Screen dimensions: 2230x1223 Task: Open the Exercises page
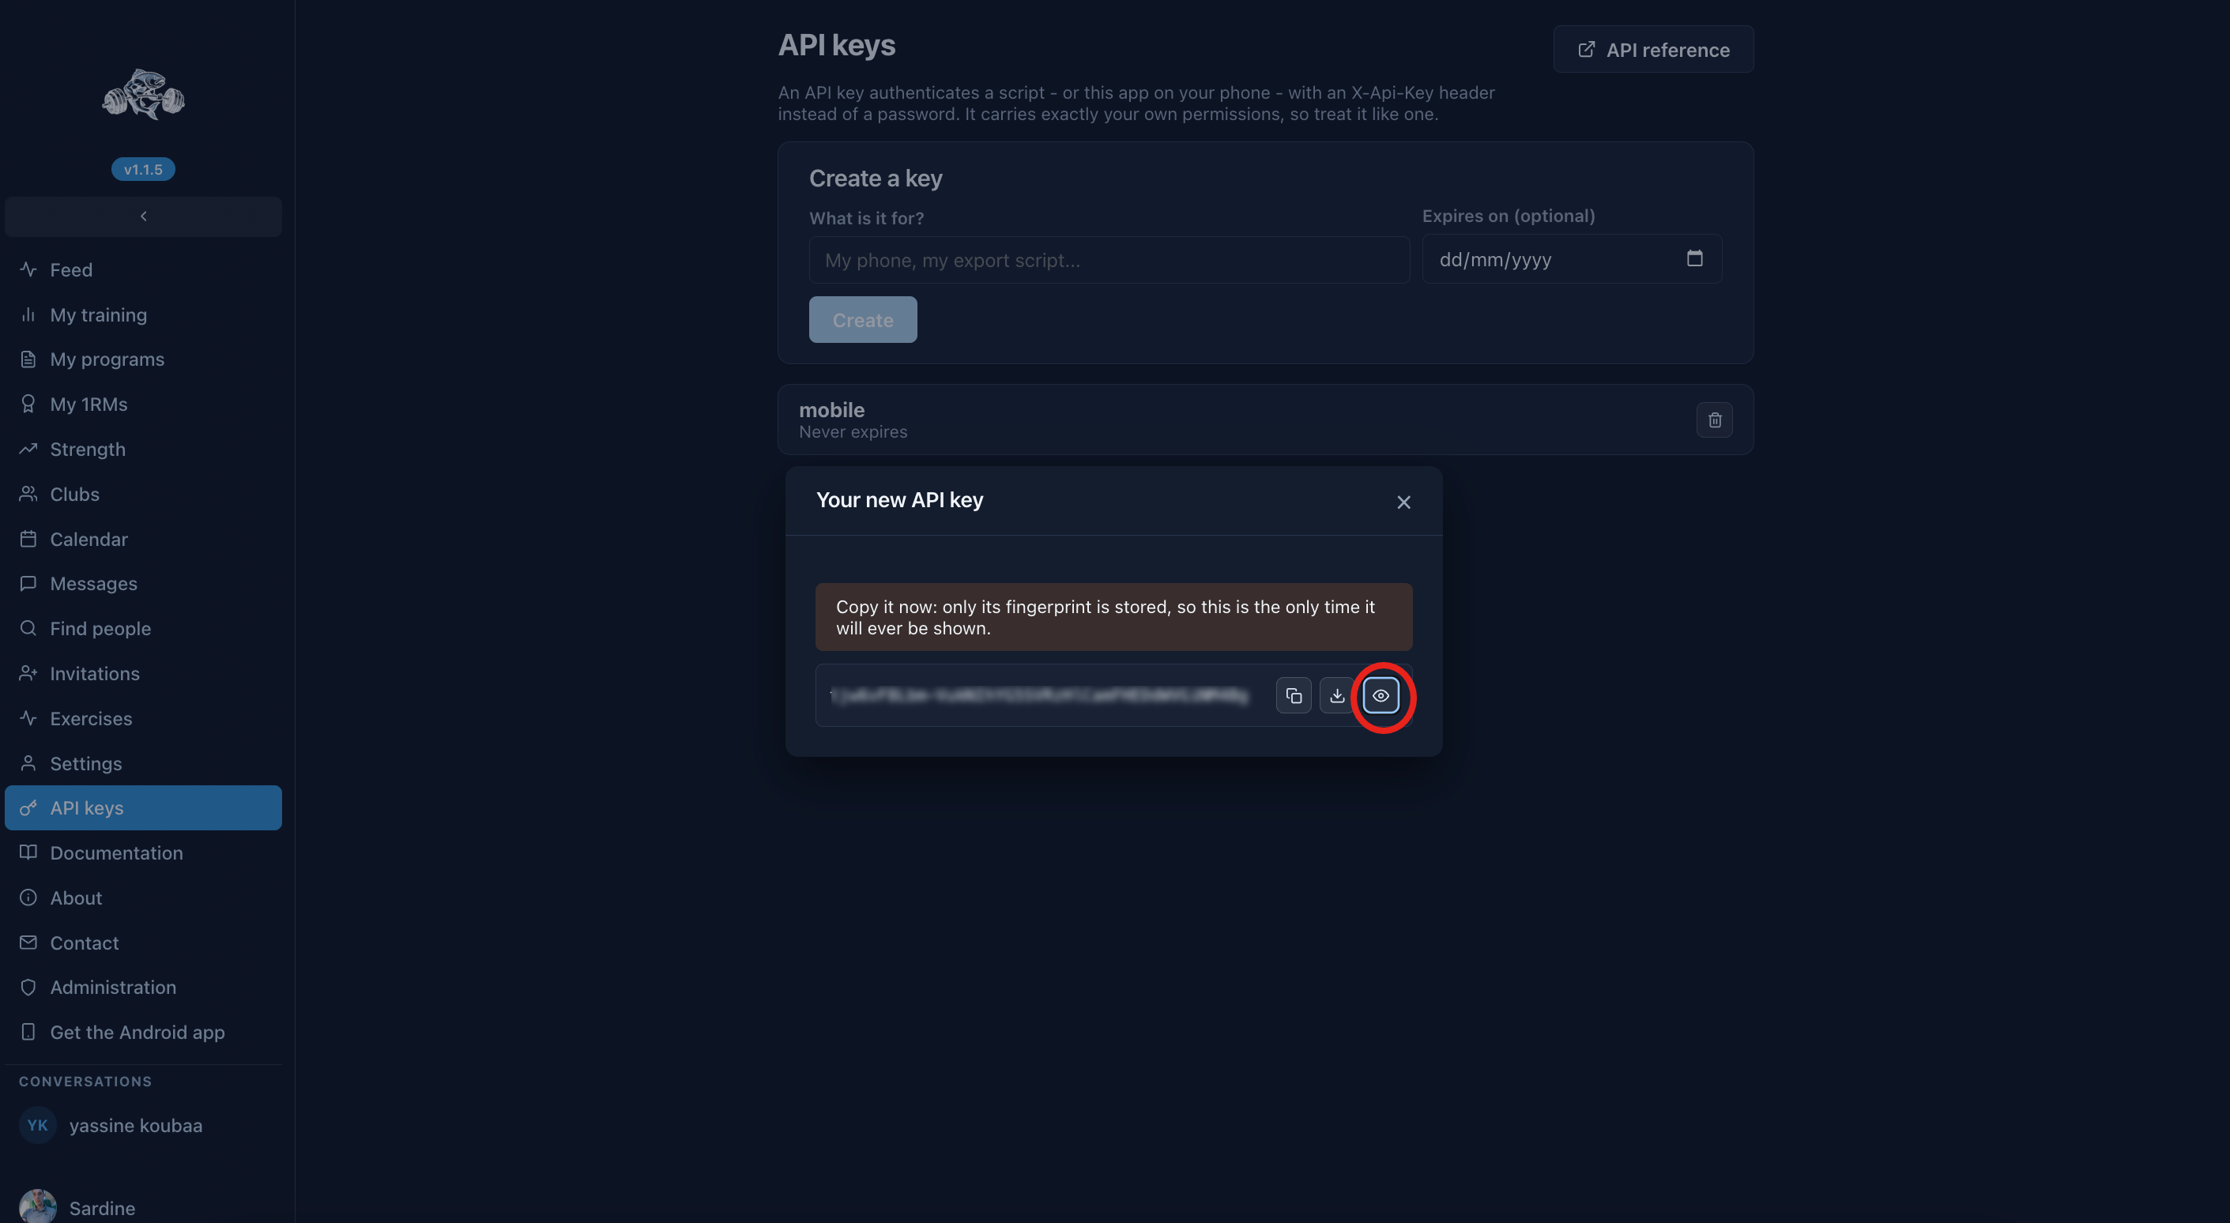tap(143, 718)
